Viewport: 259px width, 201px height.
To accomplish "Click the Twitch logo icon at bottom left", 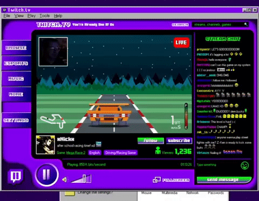I will point(16,176).
